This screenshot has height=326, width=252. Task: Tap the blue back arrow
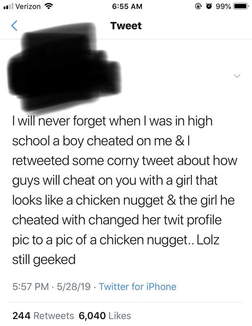point(14,26)
